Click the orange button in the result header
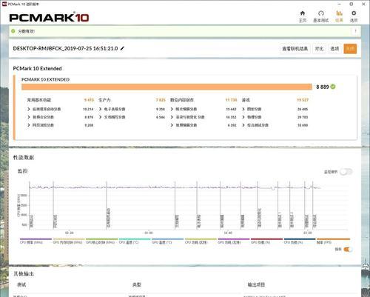The height and width of the screenshot is (297, 370). [350, 49]
